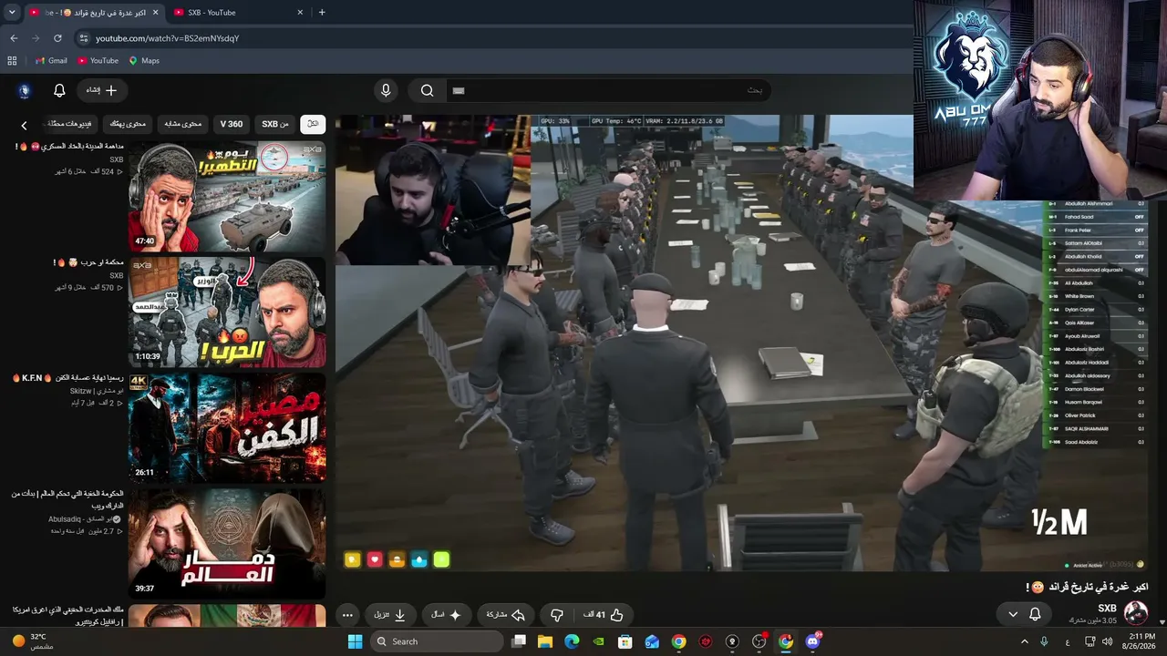
Task: Toggle subscription notification bell dropdown for SXB
Action: click(1025, 614)
